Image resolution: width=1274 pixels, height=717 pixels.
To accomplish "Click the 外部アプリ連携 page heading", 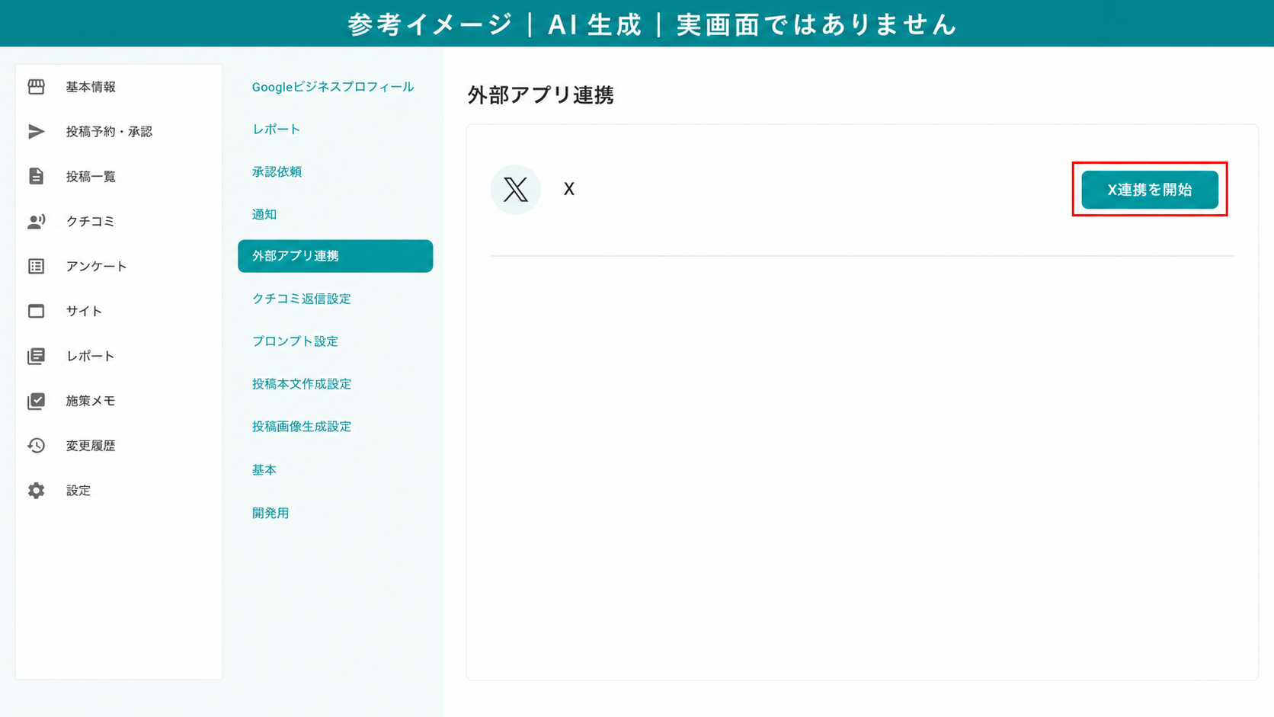I will (540, 95).
